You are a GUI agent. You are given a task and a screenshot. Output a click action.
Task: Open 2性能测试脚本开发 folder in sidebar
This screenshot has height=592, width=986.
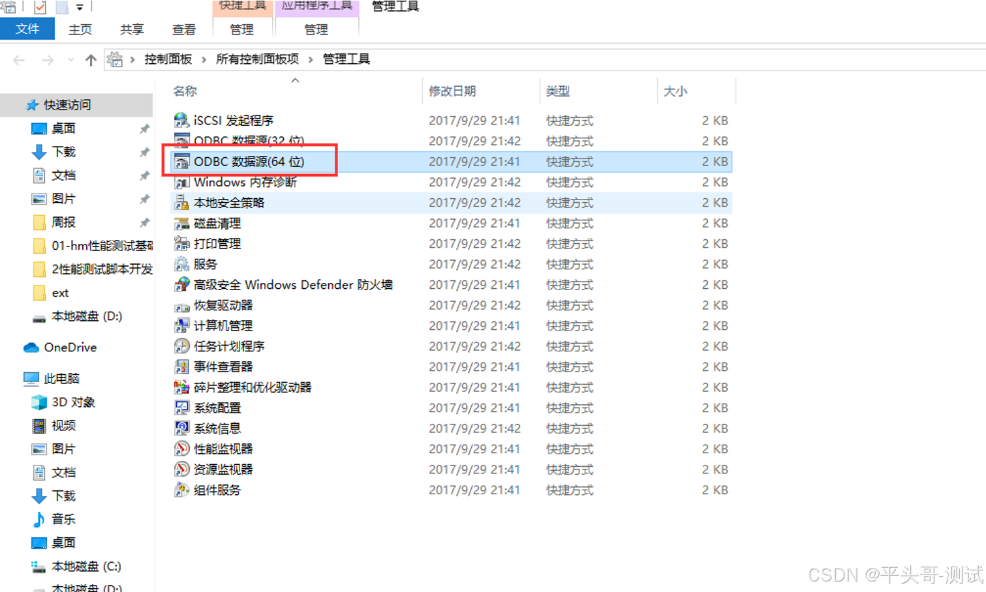[x=102, y=269]
